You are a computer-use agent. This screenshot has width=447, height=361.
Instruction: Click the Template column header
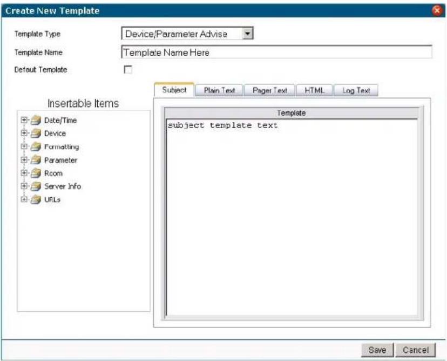tap(292, 113)
